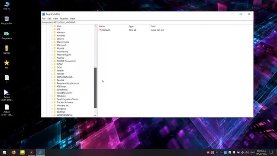Expand the Khronos key arrow
The width and height of the screenshot is (277, 156).
click(52, 32)
